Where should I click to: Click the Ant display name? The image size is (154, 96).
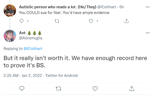click(x=22, y=33)
